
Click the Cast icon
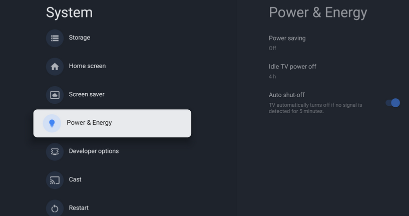(x=55, y=180)
